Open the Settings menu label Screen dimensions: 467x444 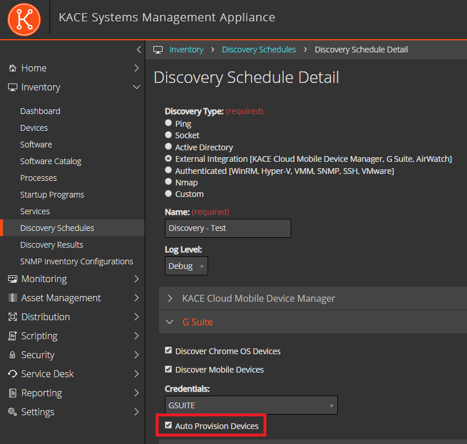(38, 412)
